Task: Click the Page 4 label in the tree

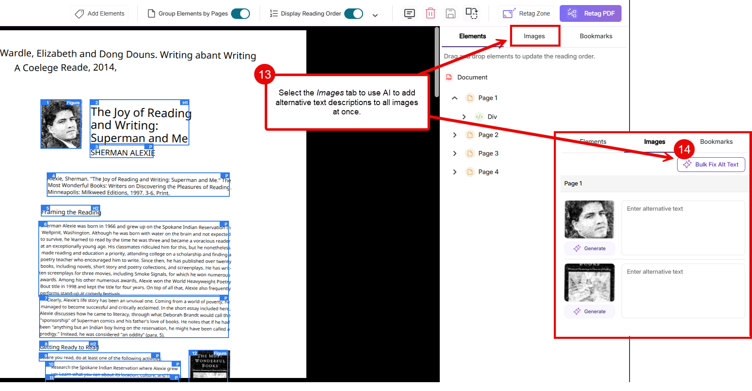Action: 488,172
